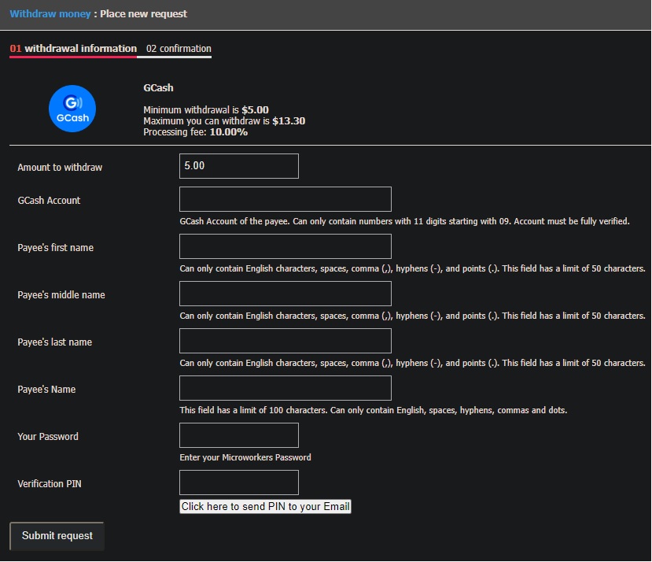The height and width of the screenshot is (562, 652).
Task: Click the Verification PIN input box
Action: [239, 483]
